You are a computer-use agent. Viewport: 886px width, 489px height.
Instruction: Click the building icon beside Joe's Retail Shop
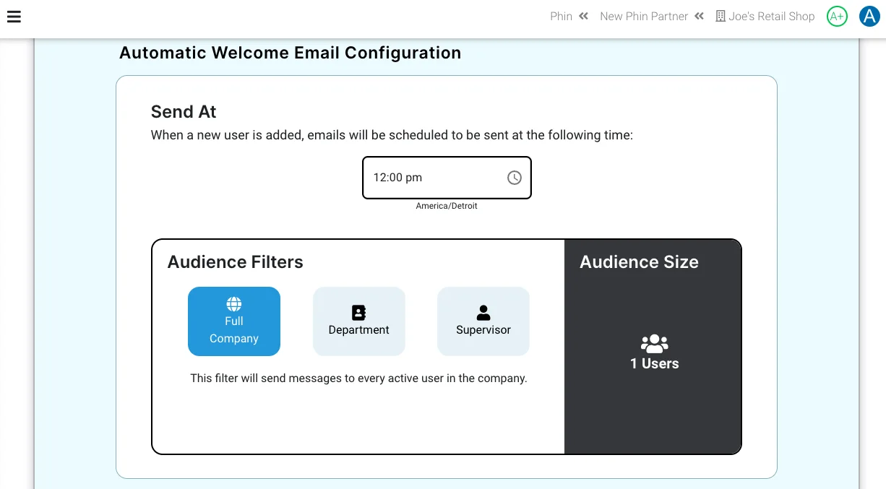click(721, 17)
